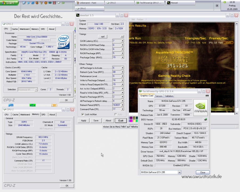Toggle the Auto checkbox in MemSet

[115, 114]
